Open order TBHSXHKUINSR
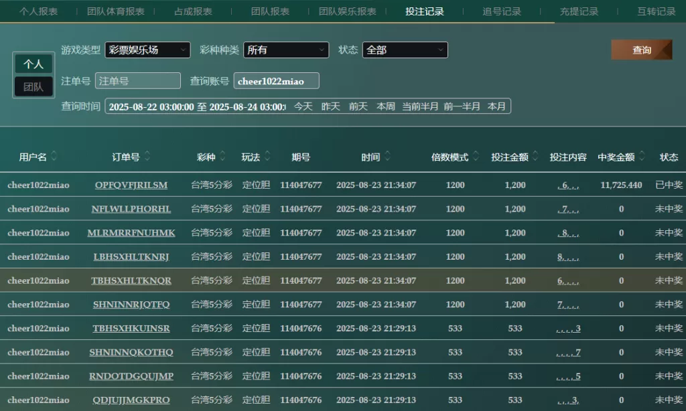 pos(131,329)
